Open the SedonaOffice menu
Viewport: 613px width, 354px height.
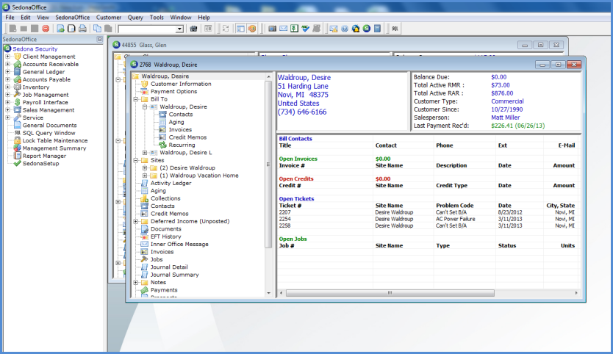coord(72,18)
